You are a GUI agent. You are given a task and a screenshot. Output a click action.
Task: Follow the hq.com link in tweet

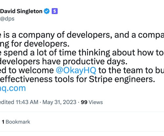click(x=13, y=88)
